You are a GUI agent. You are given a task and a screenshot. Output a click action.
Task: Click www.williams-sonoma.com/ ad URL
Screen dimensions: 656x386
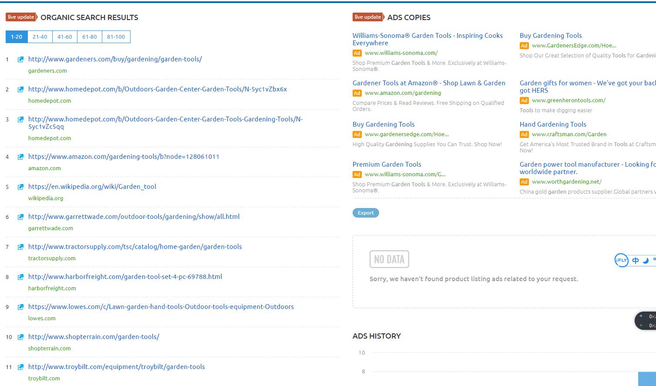click(401, 53)
